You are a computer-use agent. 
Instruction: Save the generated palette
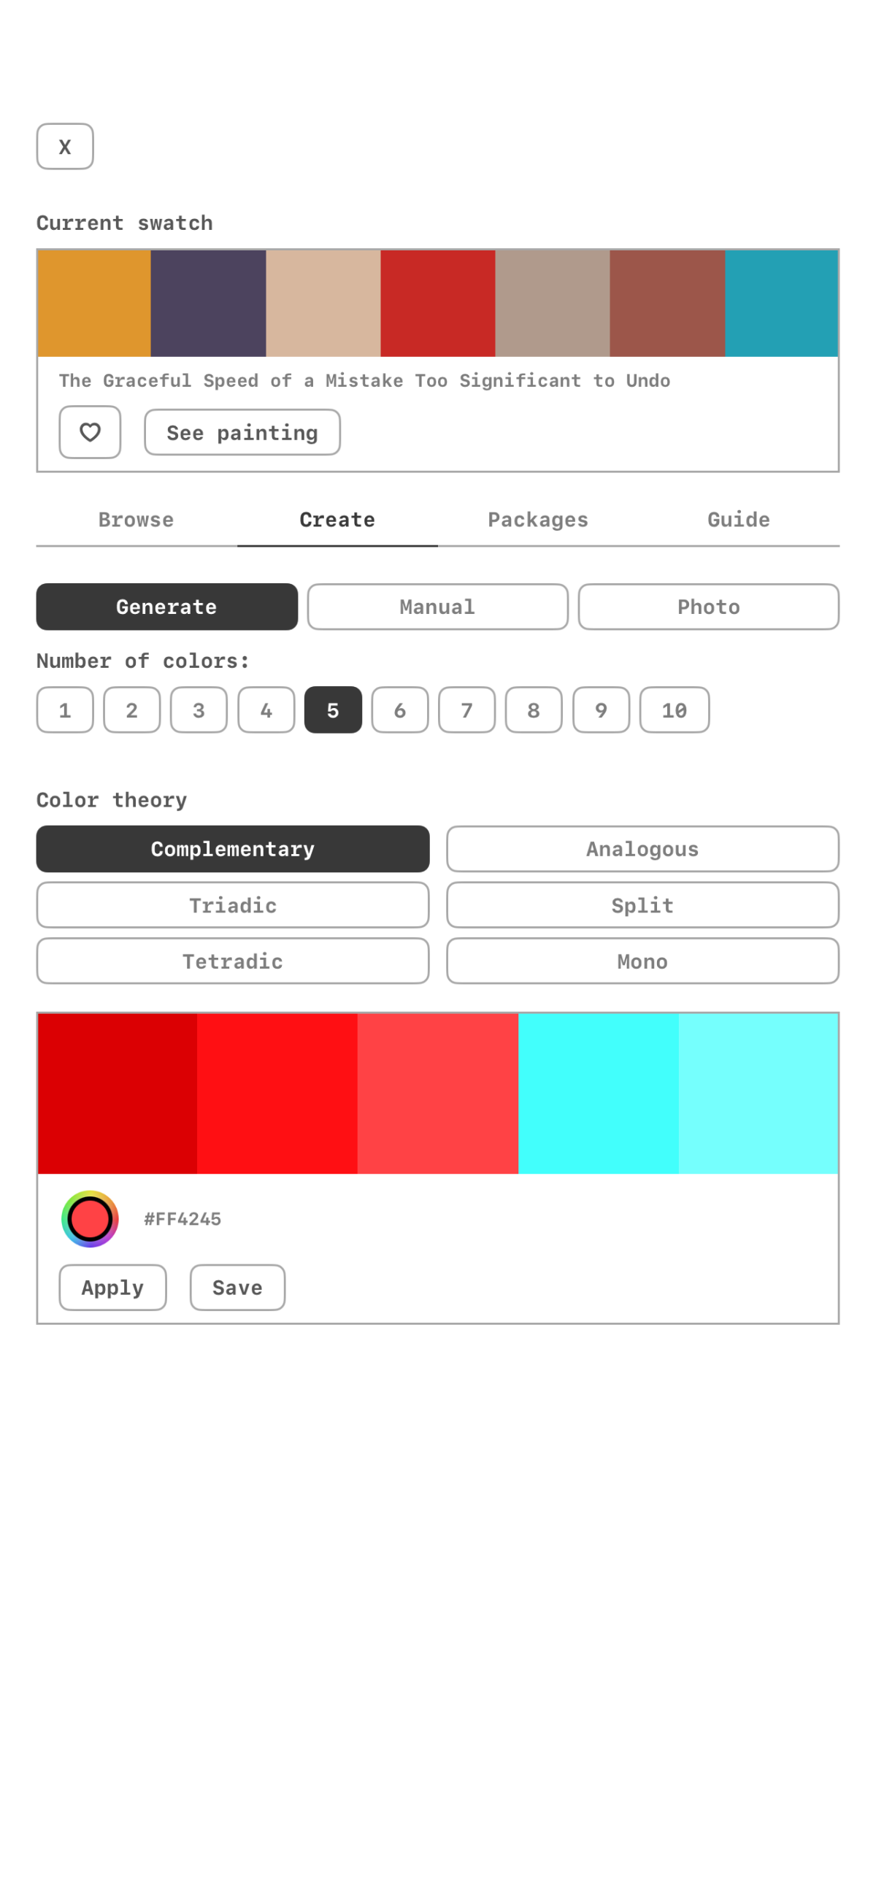237,1288
